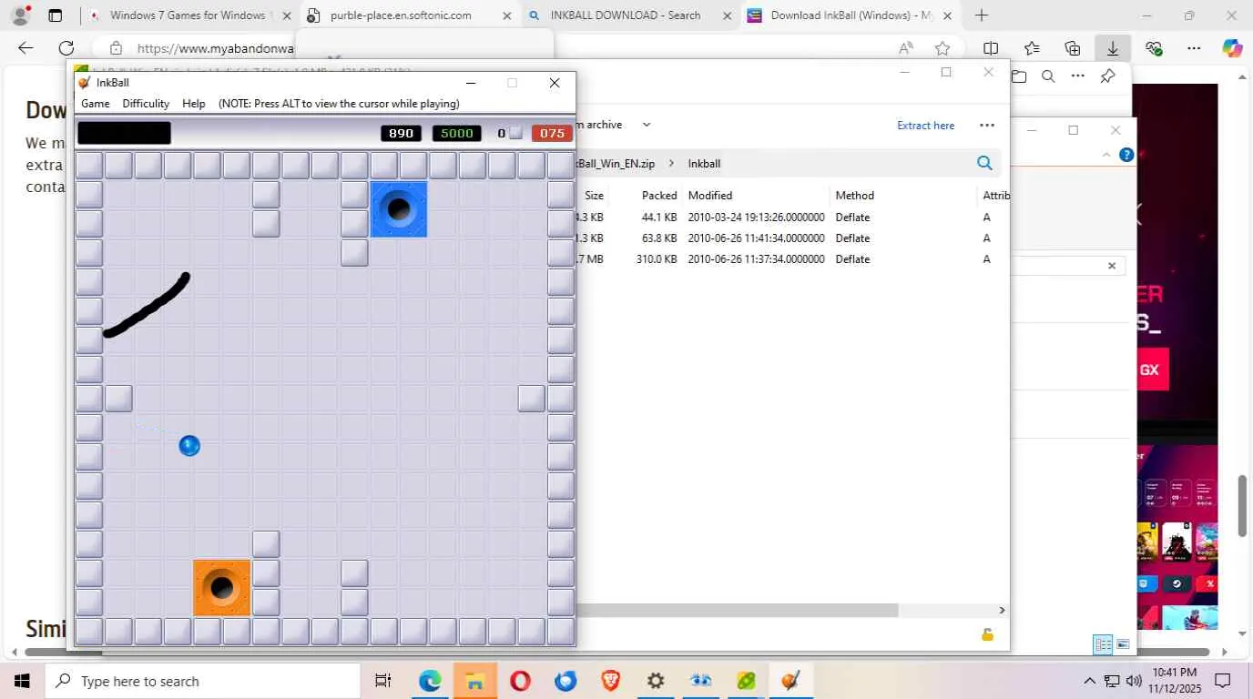Click the red 075 countdown timer

click(552, 133)
